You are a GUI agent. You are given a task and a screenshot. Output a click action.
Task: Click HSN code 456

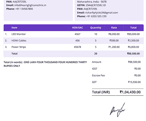pos(77,41)
